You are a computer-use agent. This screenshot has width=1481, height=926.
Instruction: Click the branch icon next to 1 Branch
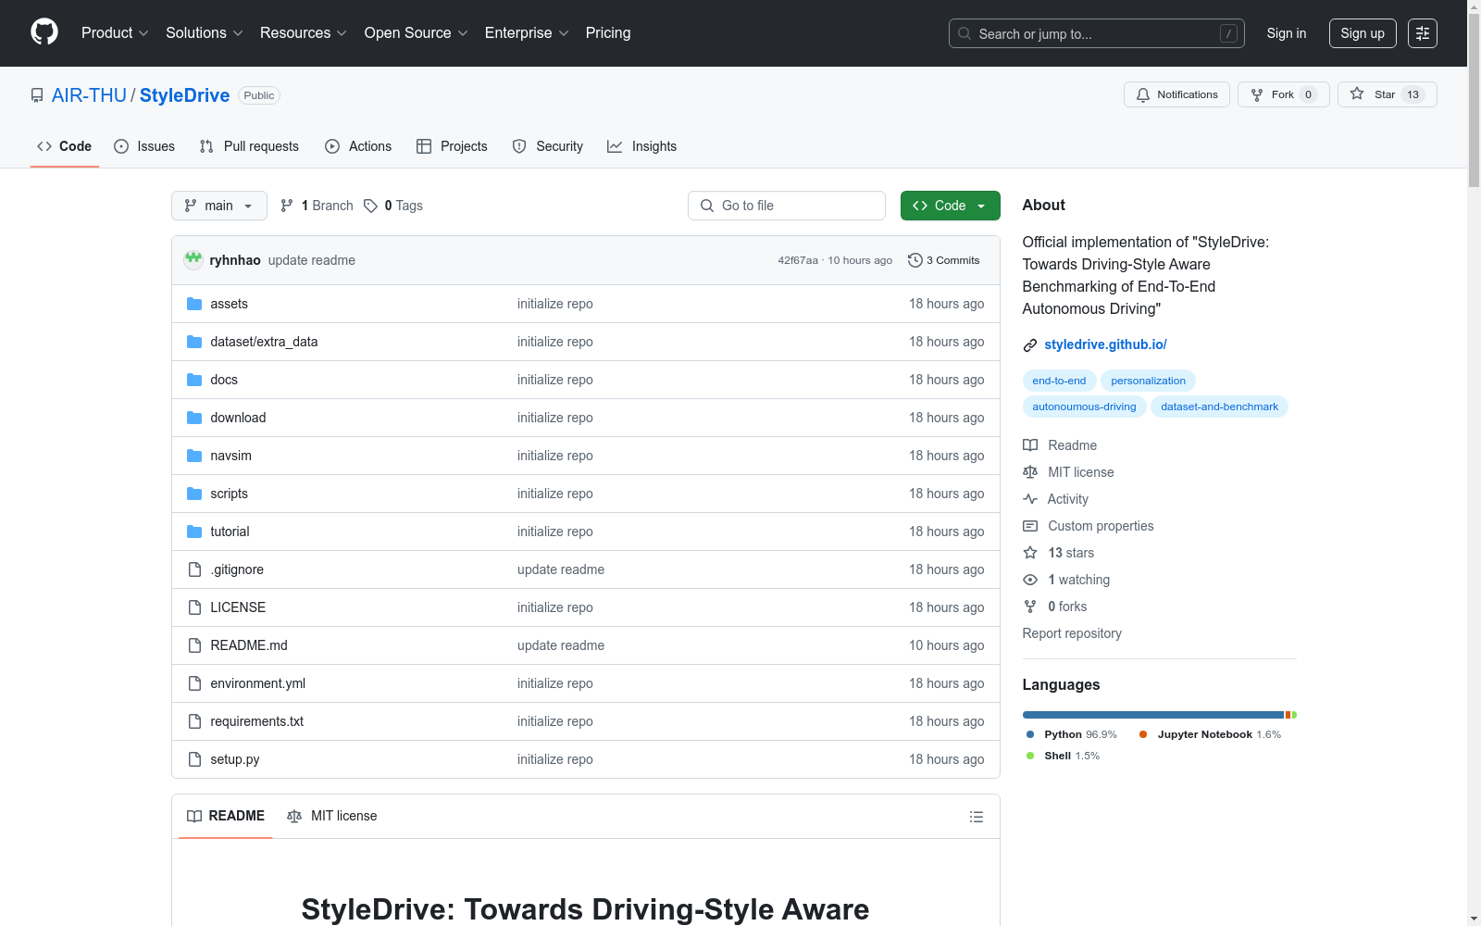coord(287,206)
